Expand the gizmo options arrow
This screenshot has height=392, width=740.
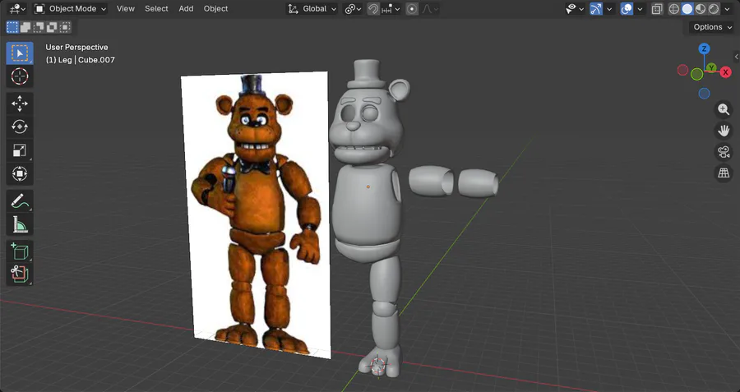[x=609, y=9]
